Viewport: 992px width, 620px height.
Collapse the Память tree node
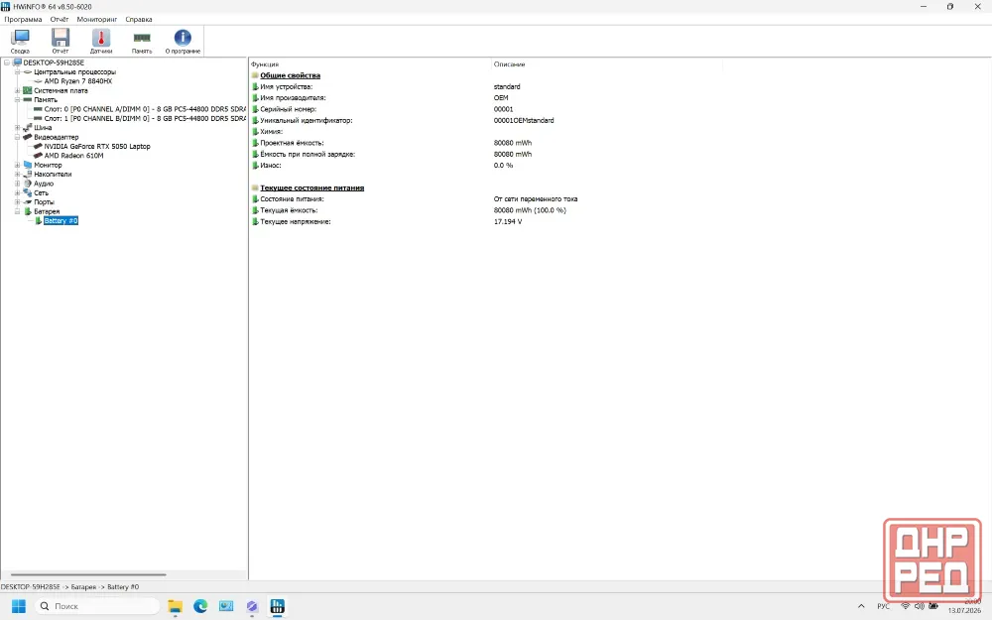[18, 100]
